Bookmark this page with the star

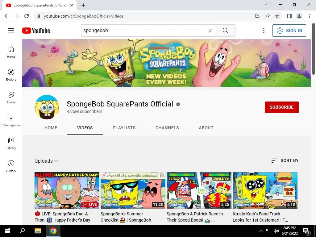277,16
